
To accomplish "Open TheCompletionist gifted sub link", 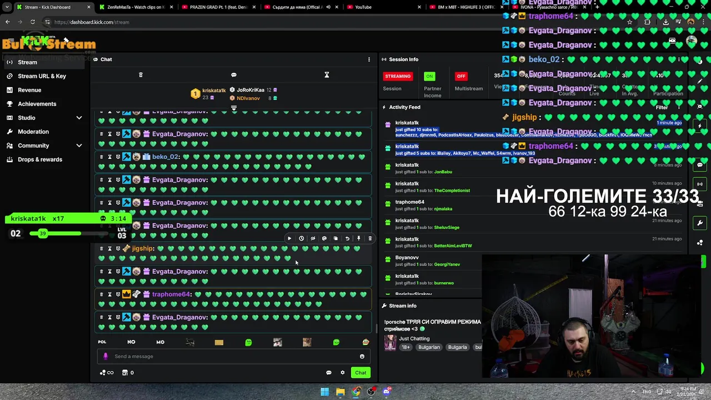I will [452, 191].
